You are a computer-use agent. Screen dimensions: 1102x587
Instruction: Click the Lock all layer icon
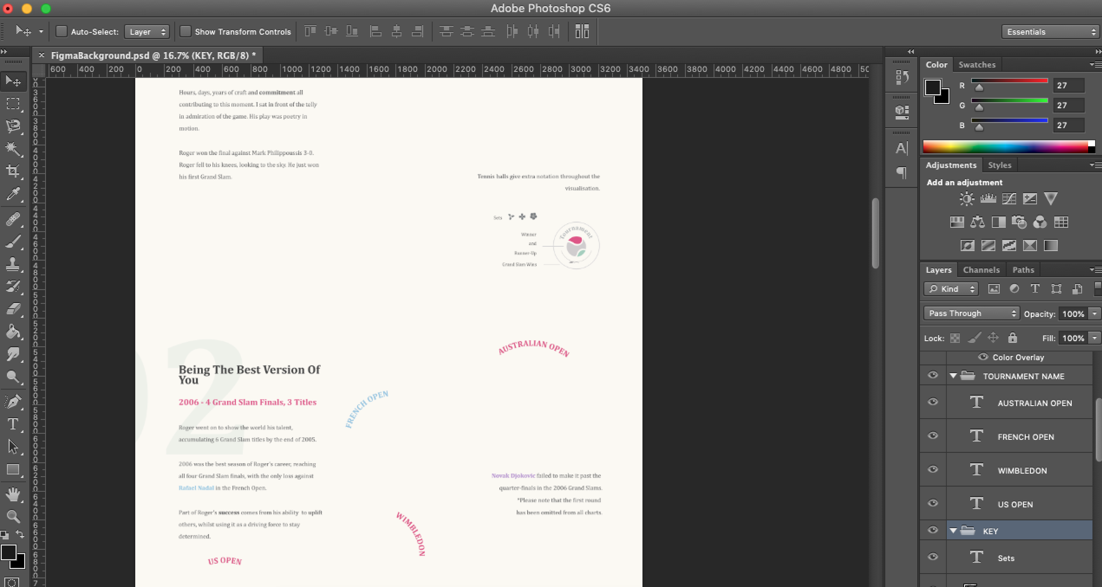[1012, 338]
